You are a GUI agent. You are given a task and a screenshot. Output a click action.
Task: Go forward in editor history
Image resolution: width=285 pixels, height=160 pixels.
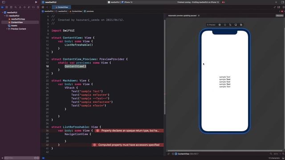(x=50, y=7)
